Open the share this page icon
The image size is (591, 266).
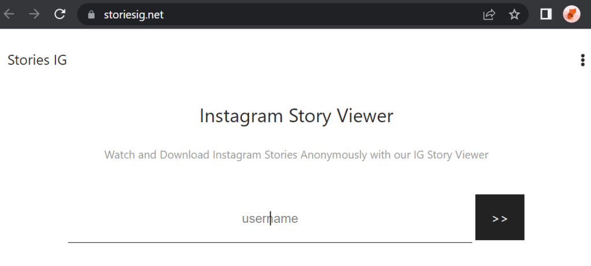click(x=489, y=14)
